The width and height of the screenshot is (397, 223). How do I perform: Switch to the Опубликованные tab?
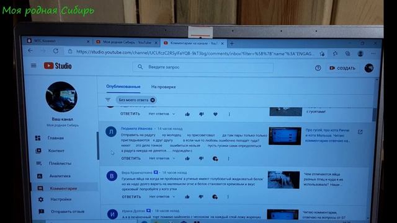(123, 87)
